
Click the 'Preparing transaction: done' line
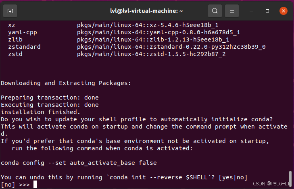tap(50, 98)
